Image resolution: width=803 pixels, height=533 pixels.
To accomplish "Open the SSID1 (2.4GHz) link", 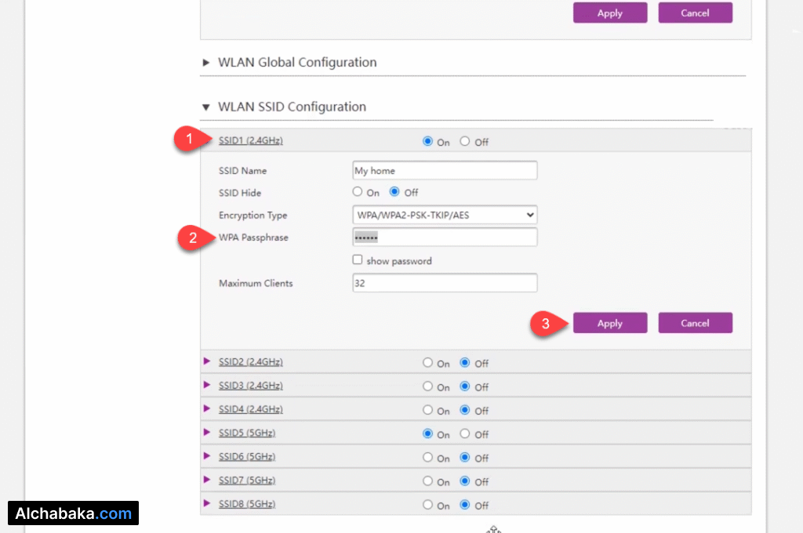I will tap(250, 141).
